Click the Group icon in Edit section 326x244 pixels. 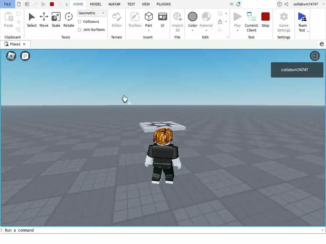pyautogui.click(x=220, y=14)
